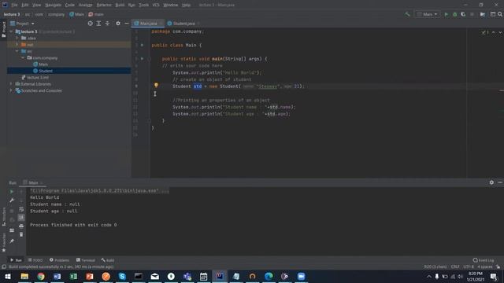504x283 pixels.
Task: Toggle the soft-wrap icon in Run panel
Action: (x=21, y=209)
